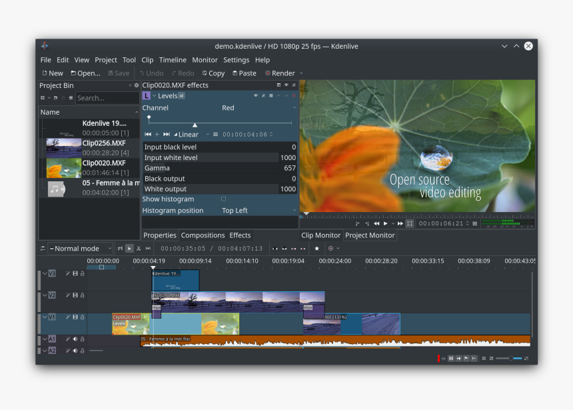Activate the selection tool in timeline toolbar

(129, 249)
